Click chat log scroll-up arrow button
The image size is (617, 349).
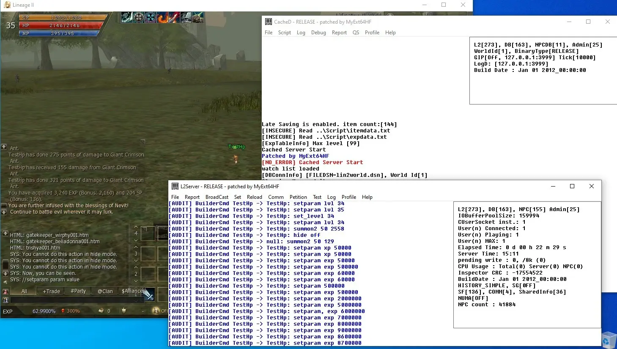5,234
